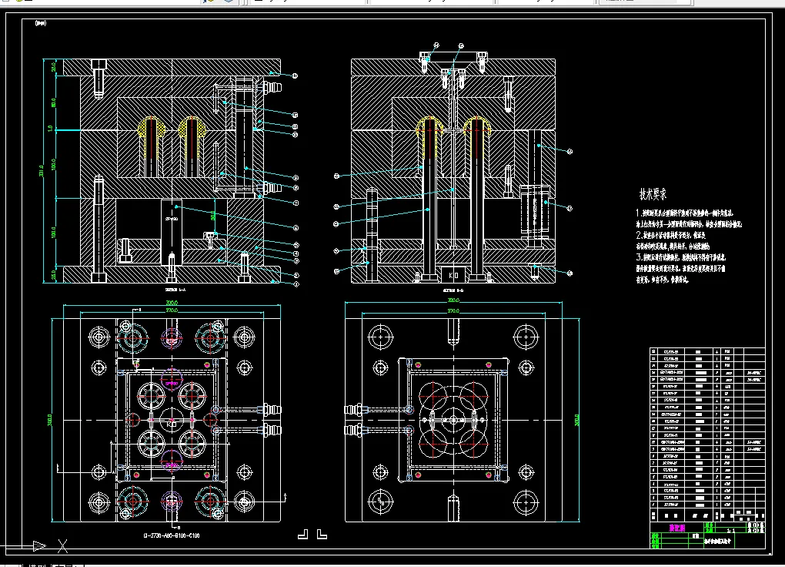Click the CI-2730-A80-B100-C100 mold base label
The height and width of the screenshot is (567, 785).
(172, 536)
